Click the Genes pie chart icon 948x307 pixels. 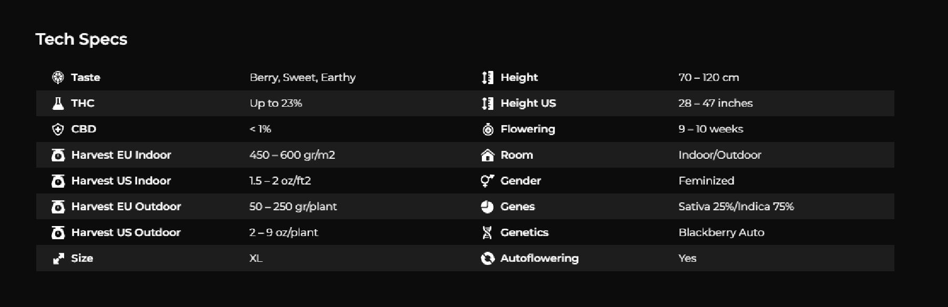[x=488, y=207]
